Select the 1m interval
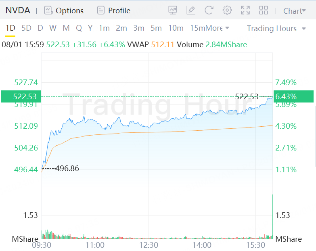The height and width of the screenshot is (251, 316). [x=104, y=28]
